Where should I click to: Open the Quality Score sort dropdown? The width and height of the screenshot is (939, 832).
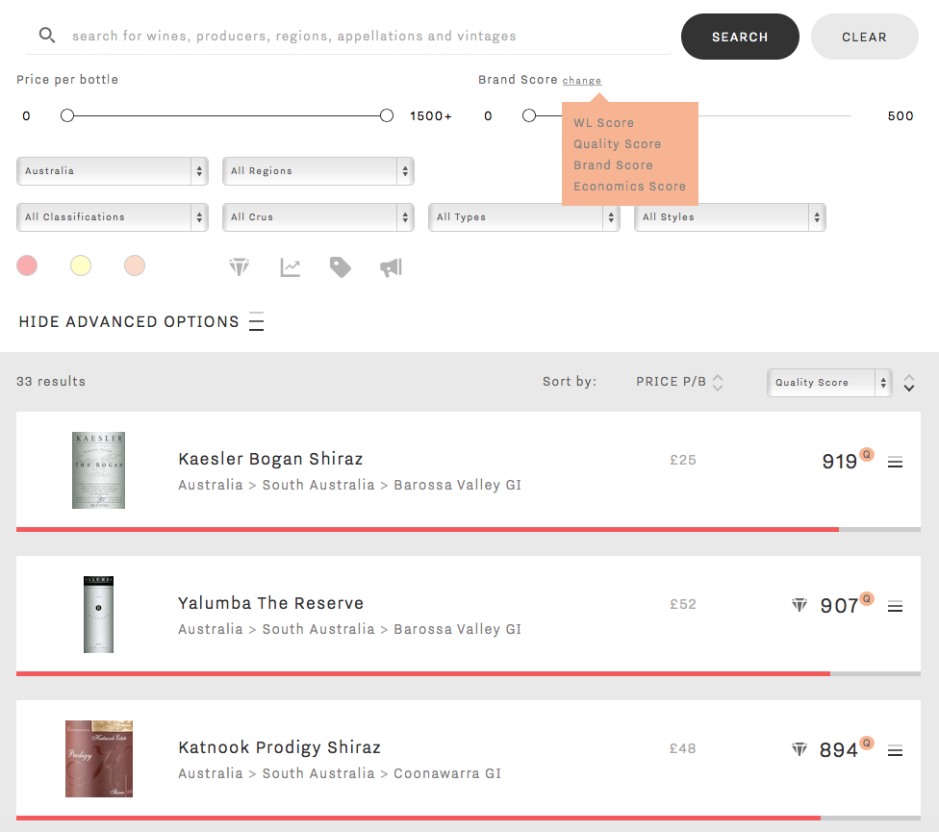[829, 383]
